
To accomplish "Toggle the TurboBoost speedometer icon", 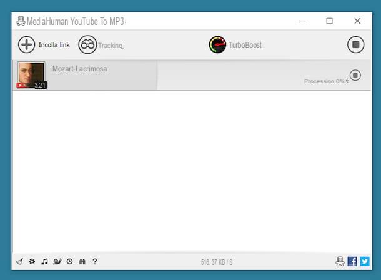I will (217, 45).
